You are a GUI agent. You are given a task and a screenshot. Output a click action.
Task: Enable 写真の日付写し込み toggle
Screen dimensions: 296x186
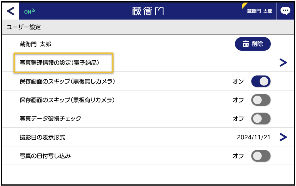[261, 156]
